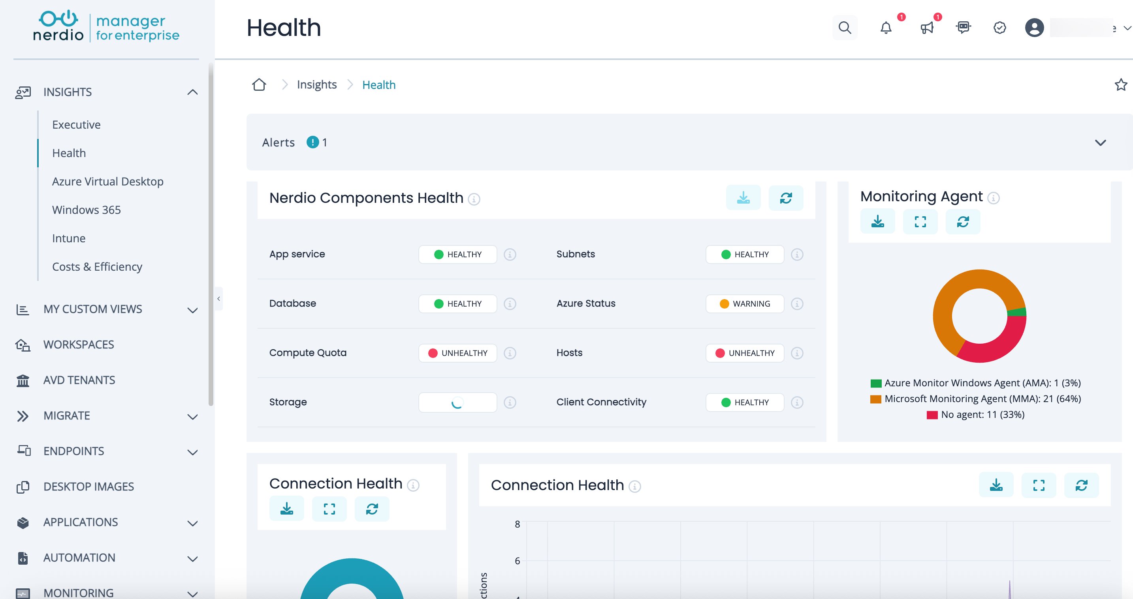Viewport: 1133px width, 599px height.
Task: Click the No agent red legend swatch
Action: click(932, 415)
